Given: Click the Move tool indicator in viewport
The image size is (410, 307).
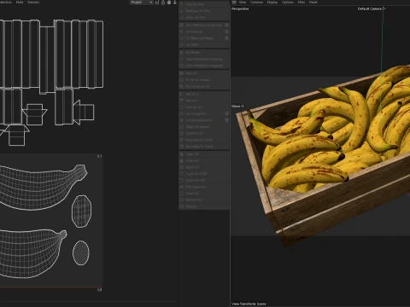Looking at the screenshot, I should pyautogui.click(x=237, y=106).
